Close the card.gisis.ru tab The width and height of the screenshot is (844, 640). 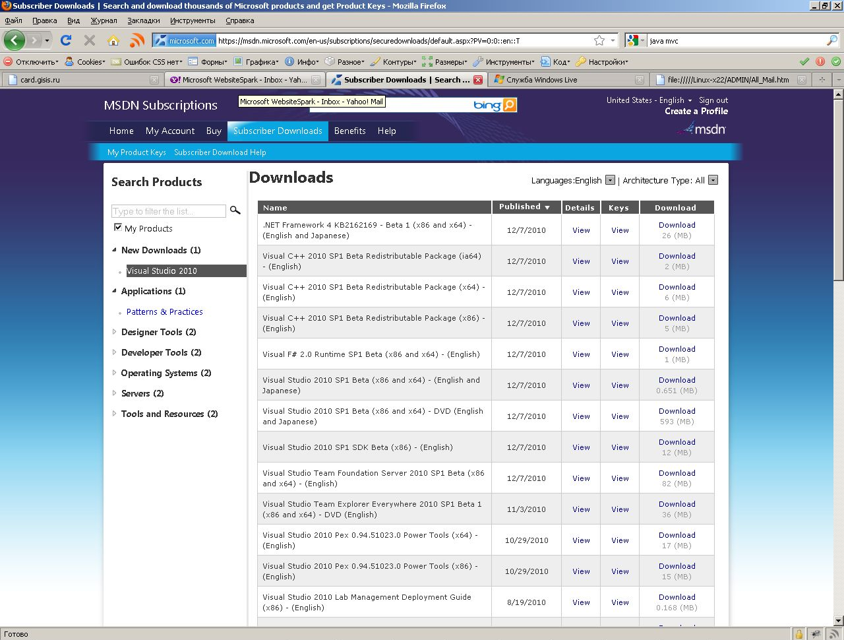154,80
